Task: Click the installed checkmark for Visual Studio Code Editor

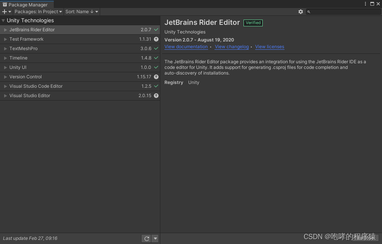Action: 156,86
